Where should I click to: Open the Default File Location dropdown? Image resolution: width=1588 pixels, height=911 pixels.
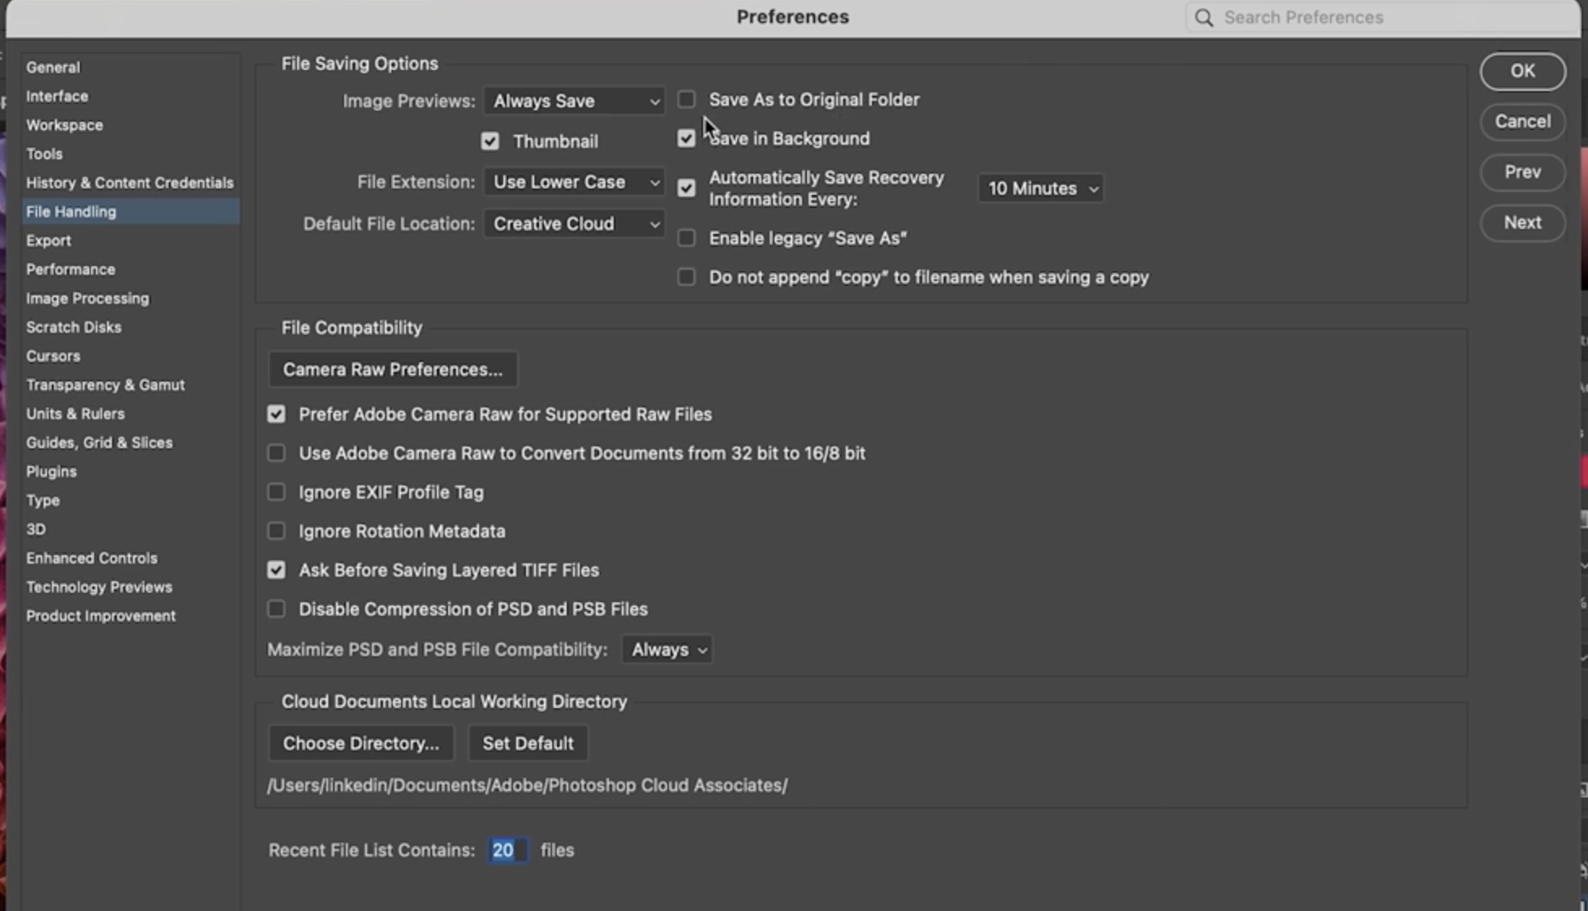[574, 224]
